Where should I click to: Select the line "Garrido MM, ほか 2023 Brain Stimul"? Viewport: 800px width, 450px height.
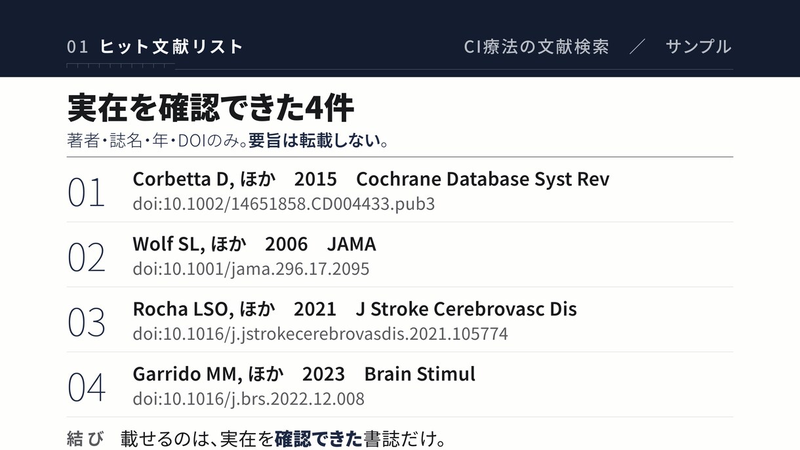tap(304, 374)
